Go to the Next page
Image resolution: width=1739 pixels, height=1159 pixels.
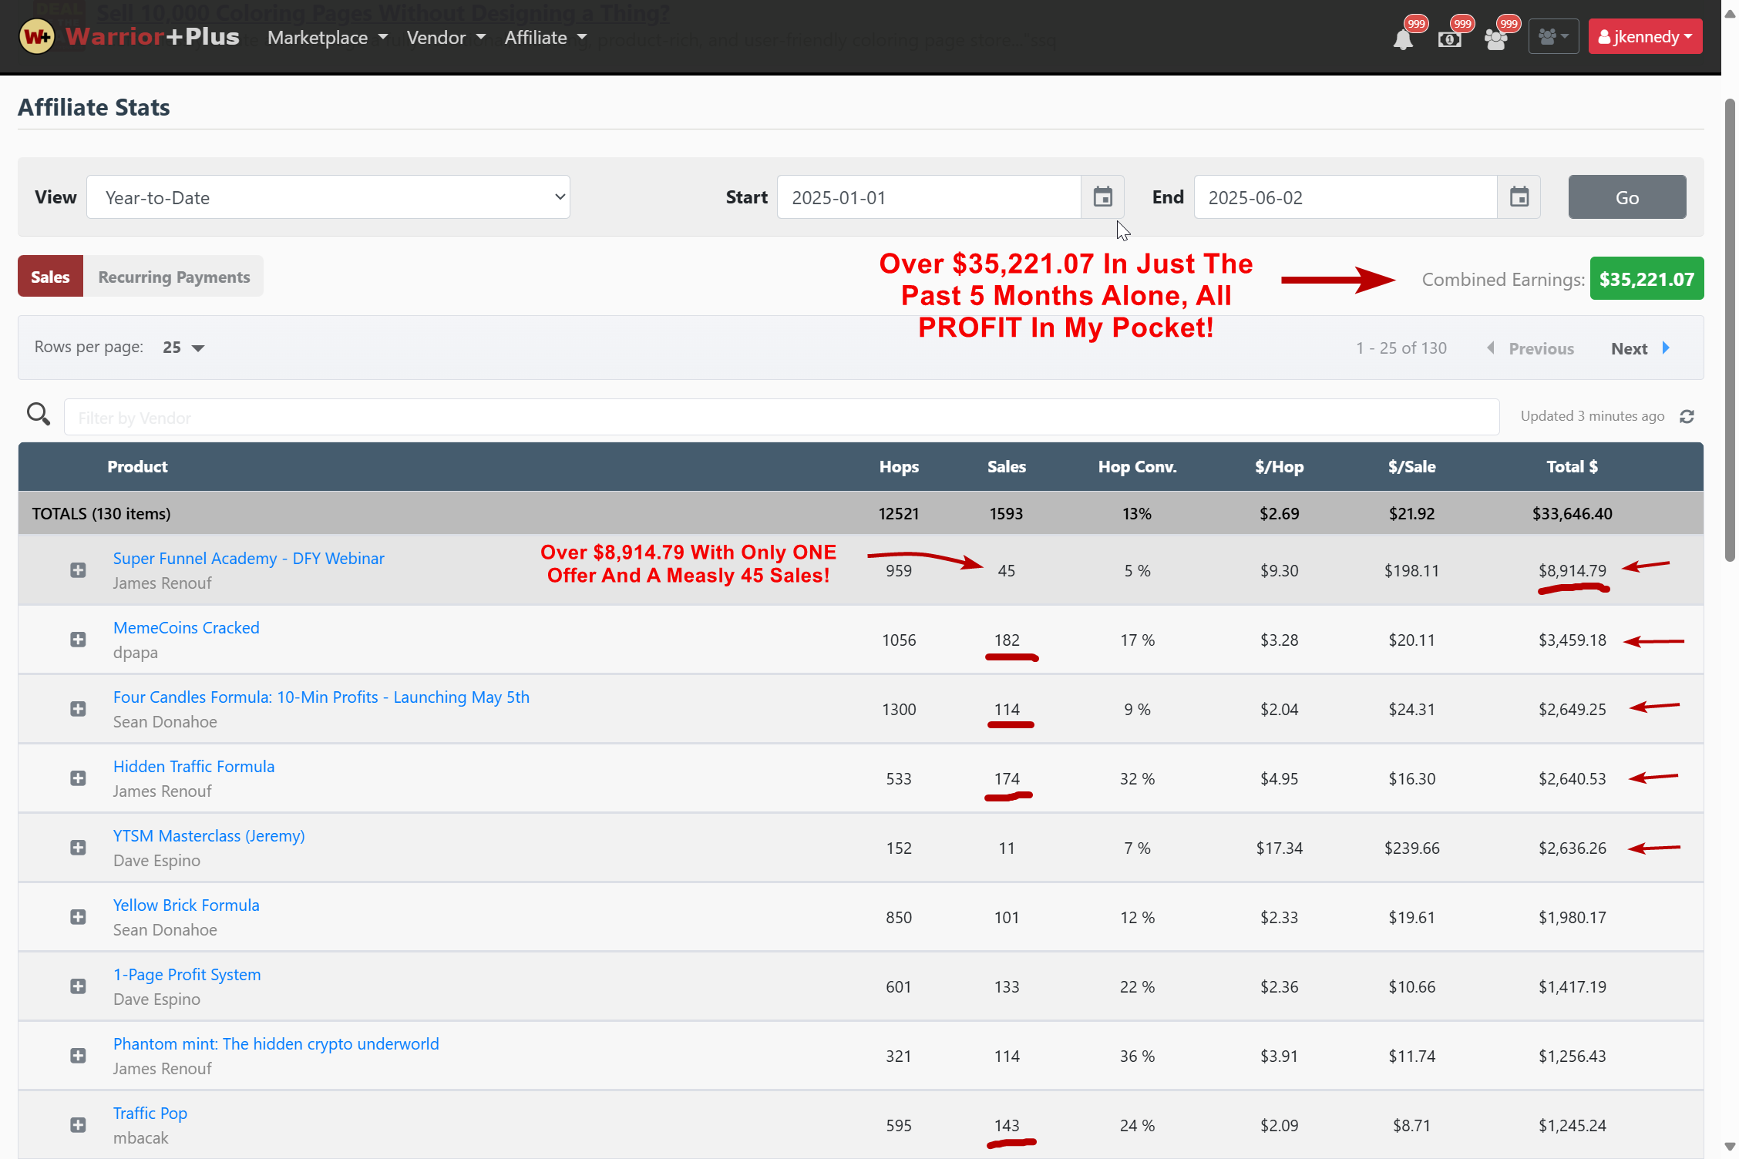pyautogui.click(x=1640, y=348)
